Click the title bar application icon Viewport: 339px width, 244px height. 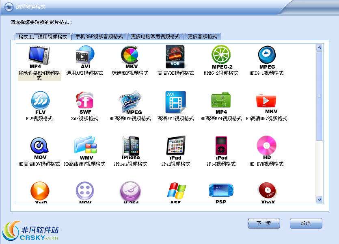pyautogui.click(x=9, y=7)
